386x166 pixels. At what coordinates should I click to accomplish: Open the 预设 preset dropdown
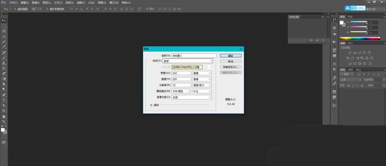(x=188, y=61)
